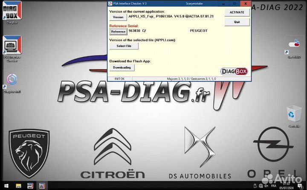Click the DiagBox taskbar icon
Image resolution: width=307 pixels, height=190 pixels.
point(30,186)
